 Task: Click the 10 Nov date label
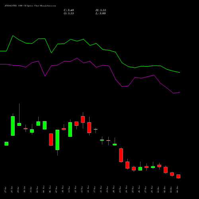[62, 189]
